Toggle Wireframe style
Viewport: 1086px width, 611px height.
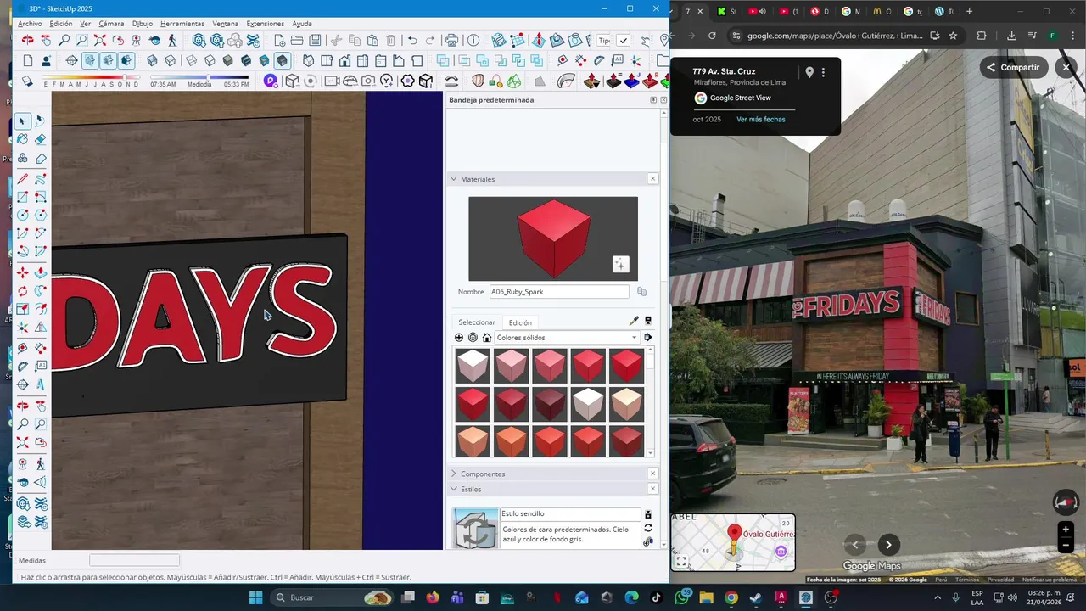(x=192, y=60)
